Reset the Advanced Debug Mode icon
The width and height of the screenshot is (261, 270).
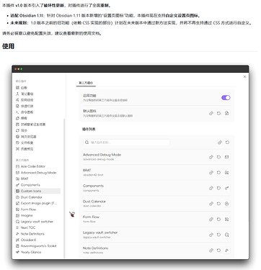pyautogui.click(x=218, y=157)
